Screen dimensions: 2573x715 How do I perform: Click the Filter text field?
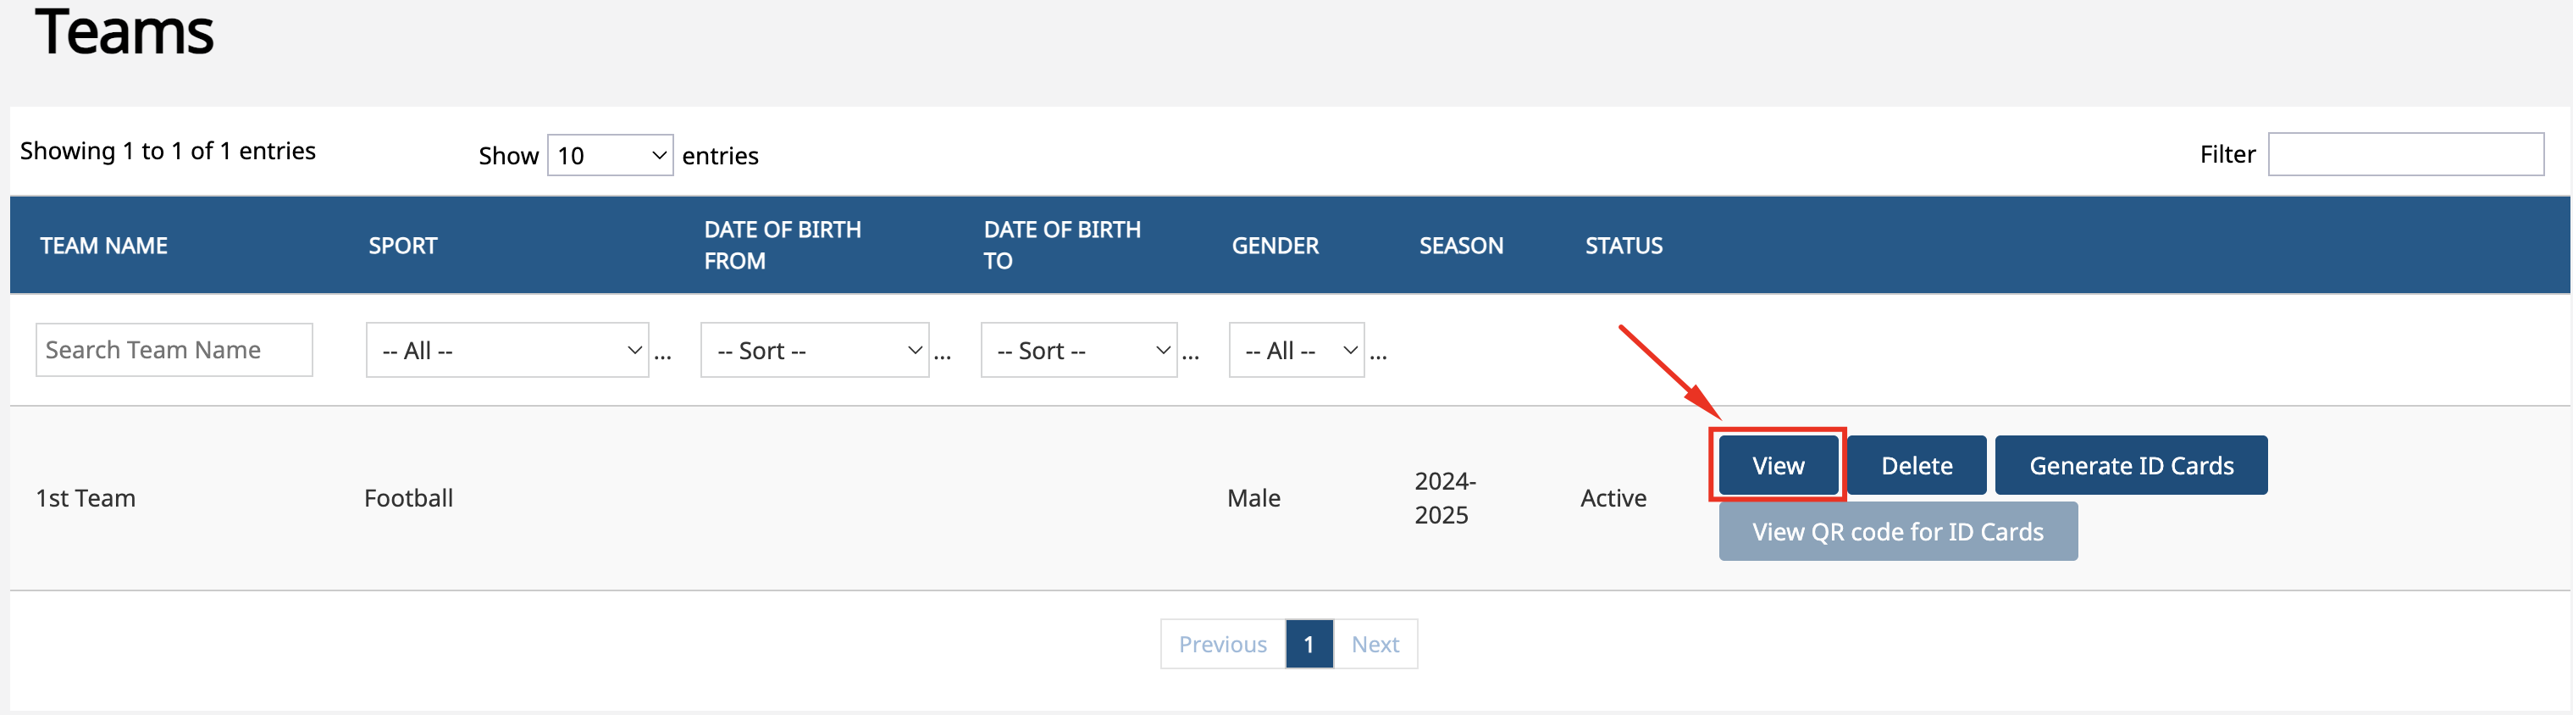(2405, 154)
